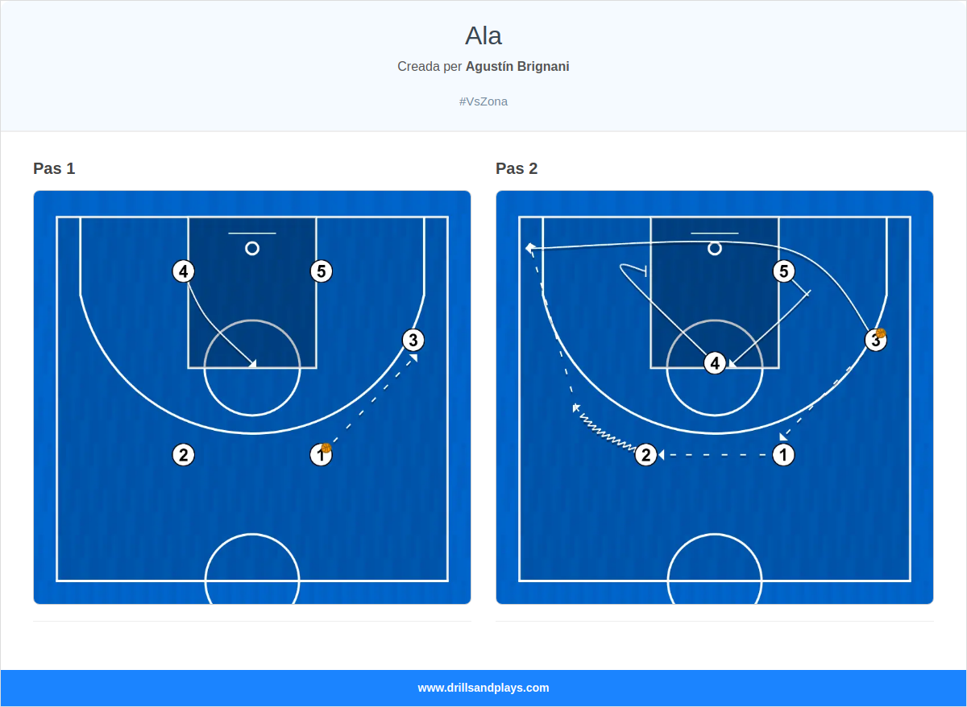Viewport: 967px width, 707px height.
Task: Click the basket hoop in Pas 1 court
Action: (252, 248)
